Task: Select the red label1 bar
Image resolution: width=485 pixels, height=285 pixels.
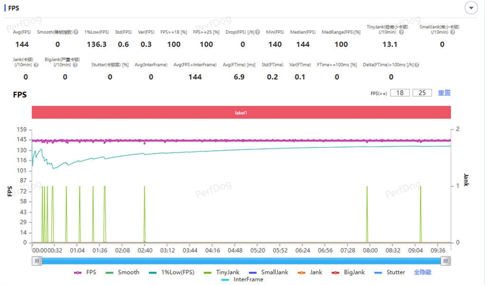Action: pyautogui.click(x=241, y=113)
